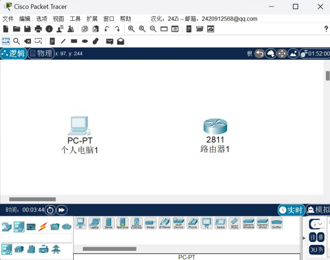Select the End Devices category icon

pos(19,227)
